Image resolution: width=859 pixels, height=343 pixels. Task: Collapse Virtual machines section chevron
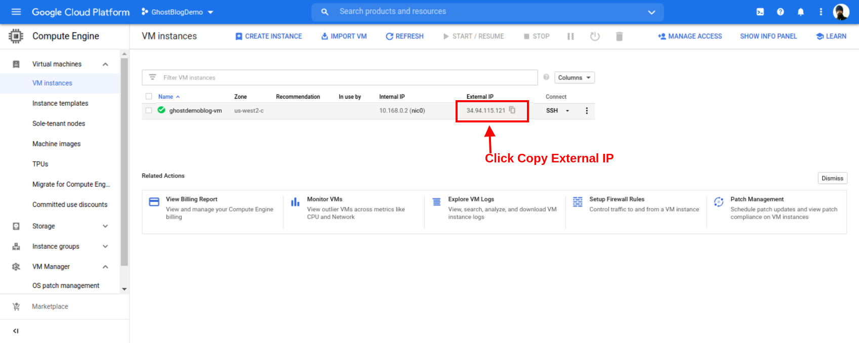coord(105,64)
